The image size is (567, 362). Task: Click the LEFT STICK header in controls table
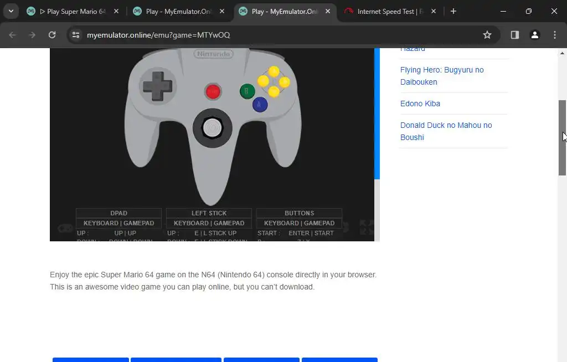(x=209, y=213)
